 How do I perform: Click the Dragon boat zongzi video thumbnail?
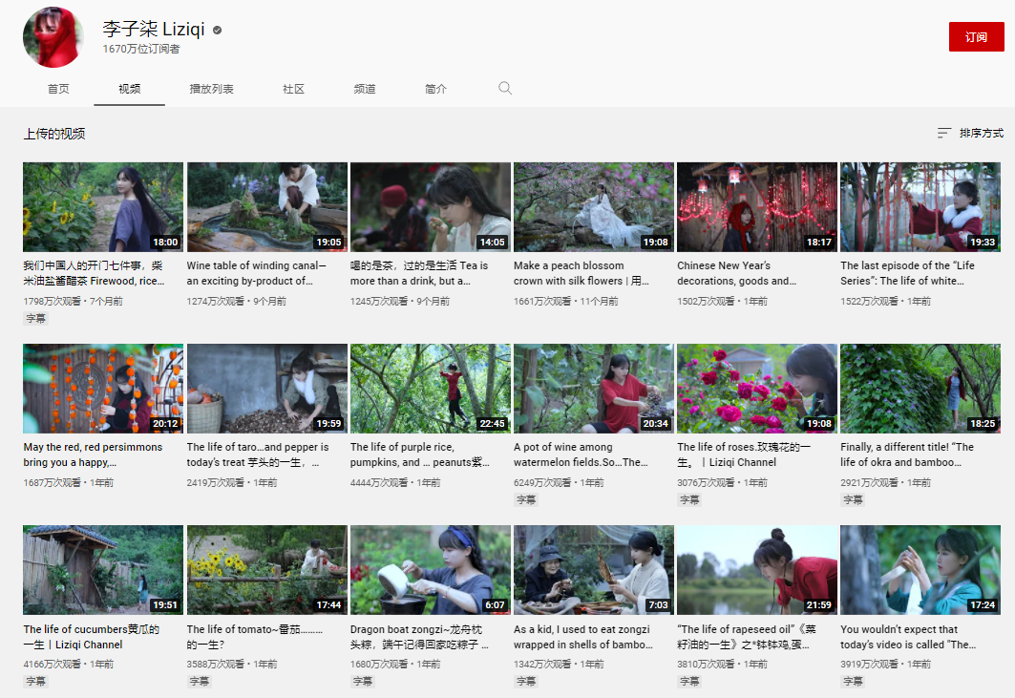pos(431,570)
